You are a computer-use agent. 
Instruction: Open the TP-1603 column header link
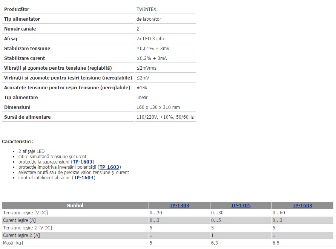(x=302, y=206)
